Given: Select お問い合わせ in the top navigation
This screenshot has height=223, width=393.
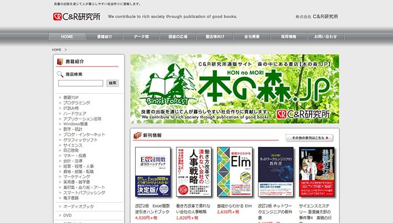Looking at the screenshot, I should [x=325, y=36].
